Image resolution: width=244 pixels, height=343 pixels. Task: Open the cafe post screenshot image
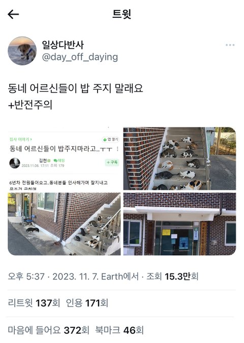coord(64,158)
